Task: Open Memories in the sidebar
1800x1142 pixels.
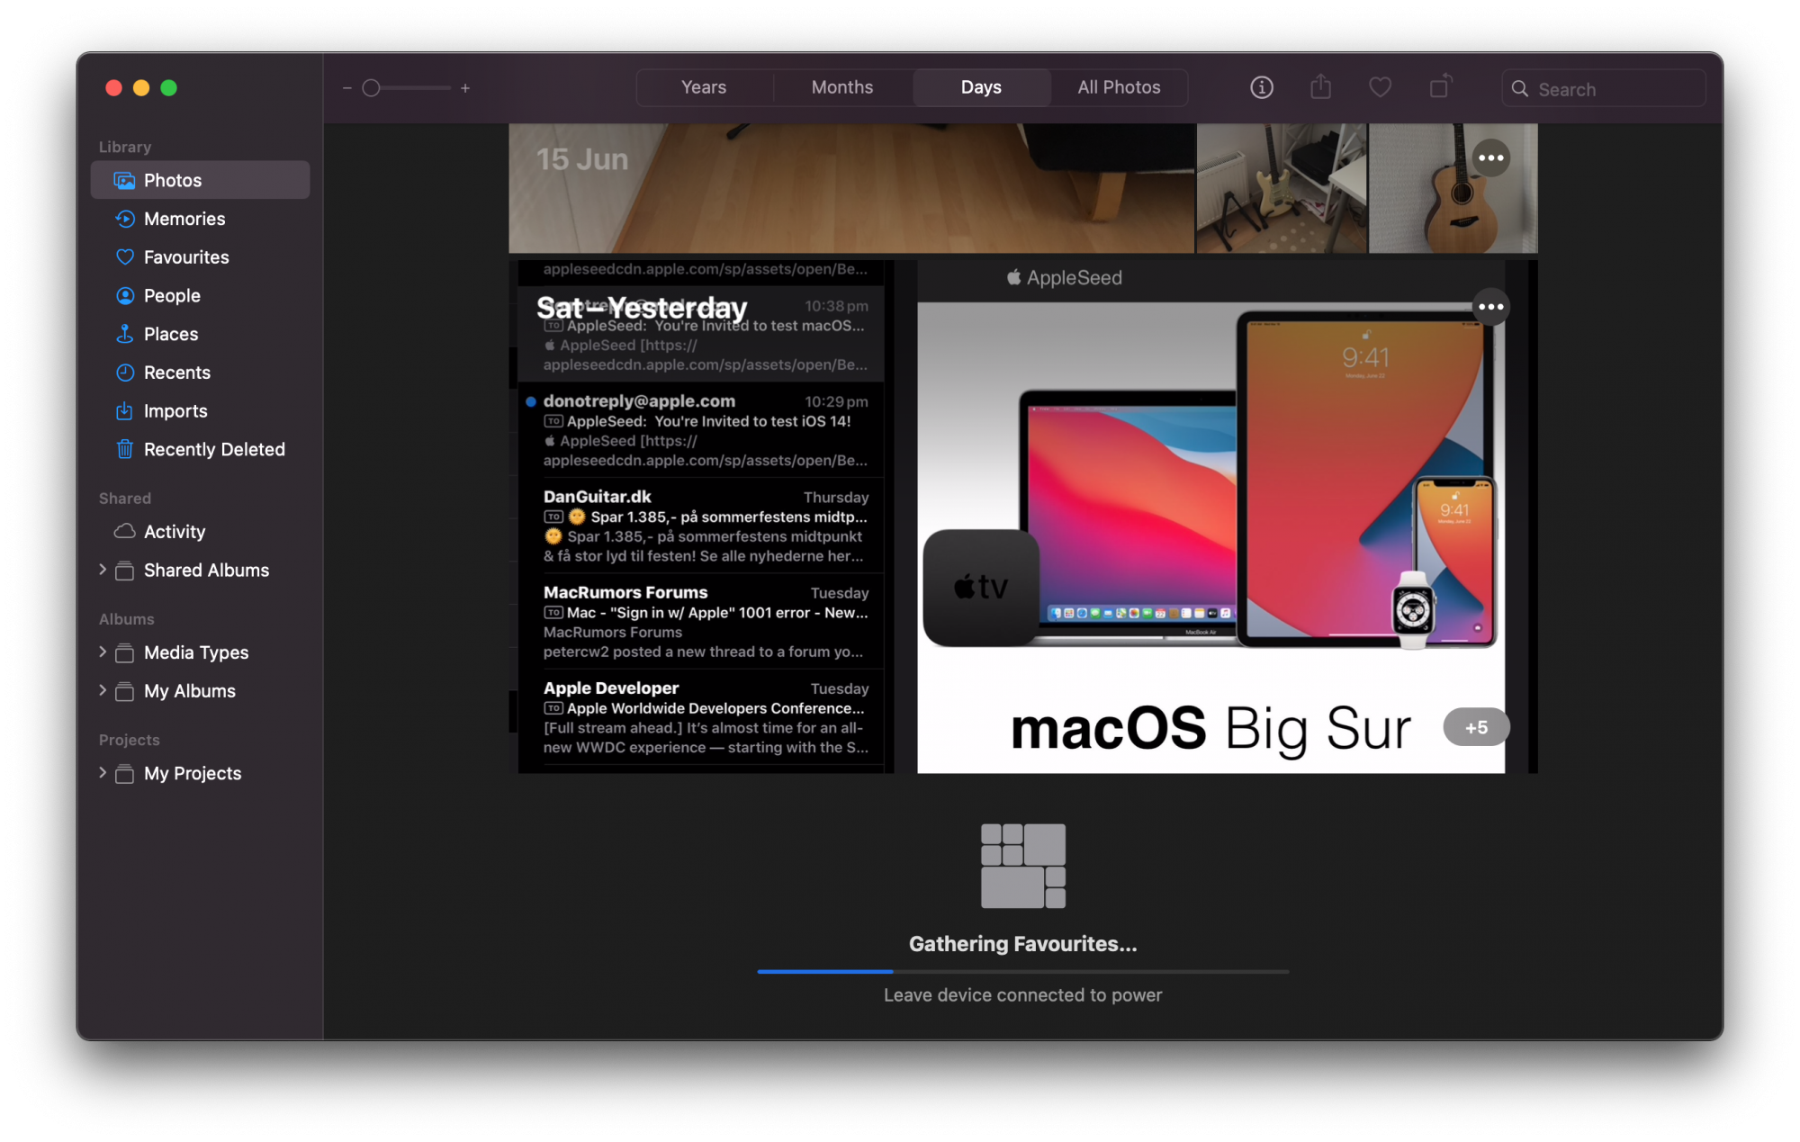Action: click(184, 219)
